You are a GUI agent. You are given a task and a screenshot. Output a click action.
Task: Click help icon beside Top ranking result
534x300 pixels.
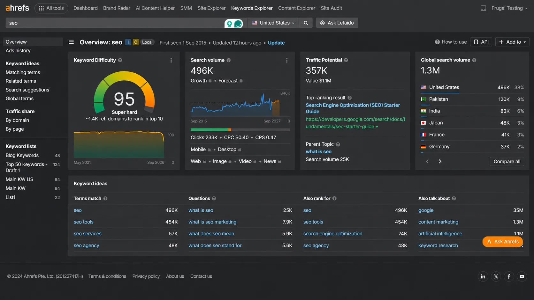[349, 98]
